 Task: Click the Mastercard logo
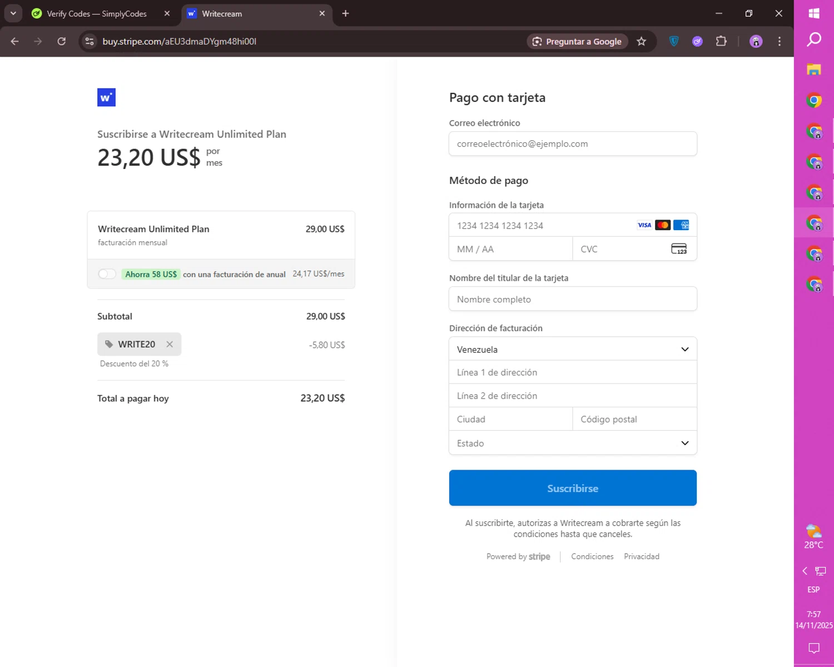coord(663,225)
